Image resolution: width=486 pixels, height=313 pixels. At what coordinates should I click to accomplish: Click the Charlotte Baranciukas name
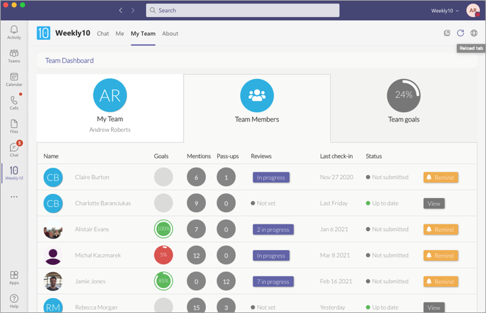103,203
